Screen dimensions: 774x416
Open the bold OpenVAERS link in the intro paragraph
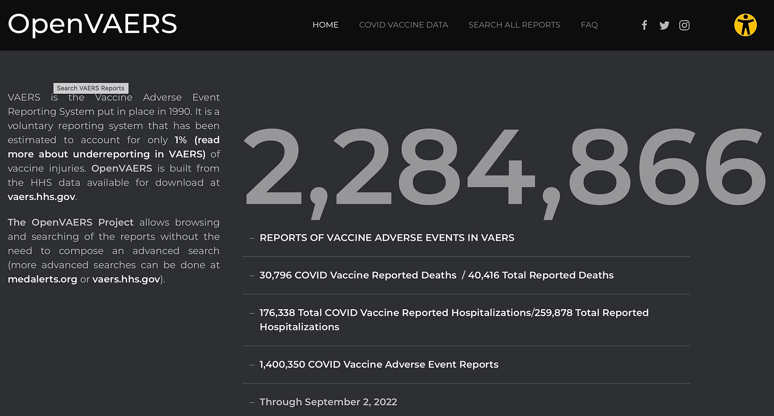pos(122,168)
